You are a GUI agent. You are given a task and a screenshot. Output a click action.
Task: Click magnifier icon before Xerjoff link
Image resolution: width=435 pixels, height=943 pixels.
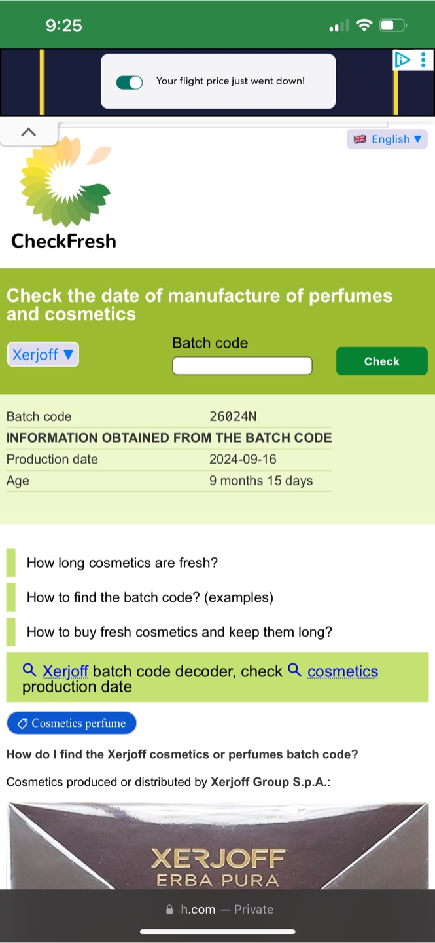click(x=29, y=670)
